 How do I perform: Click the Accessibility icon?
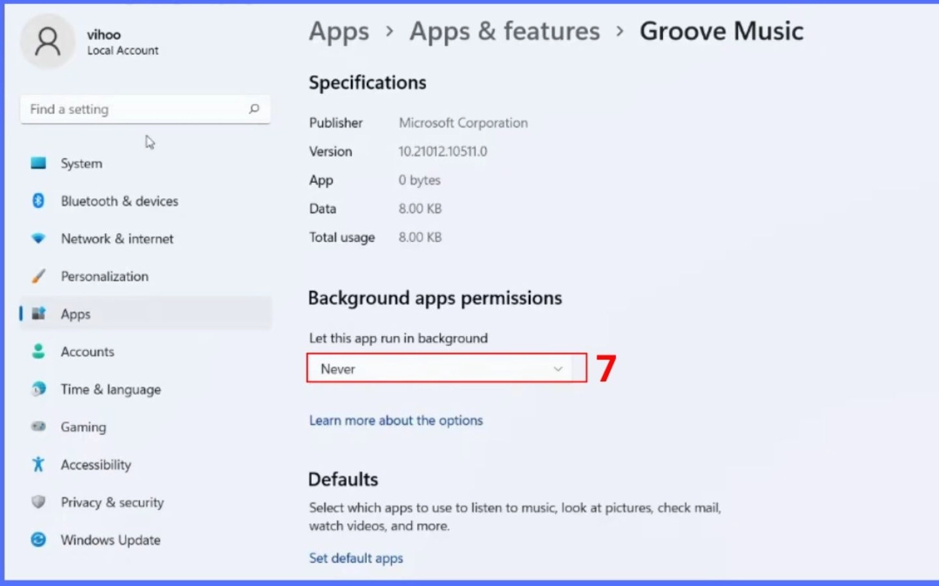click(39, 464)
